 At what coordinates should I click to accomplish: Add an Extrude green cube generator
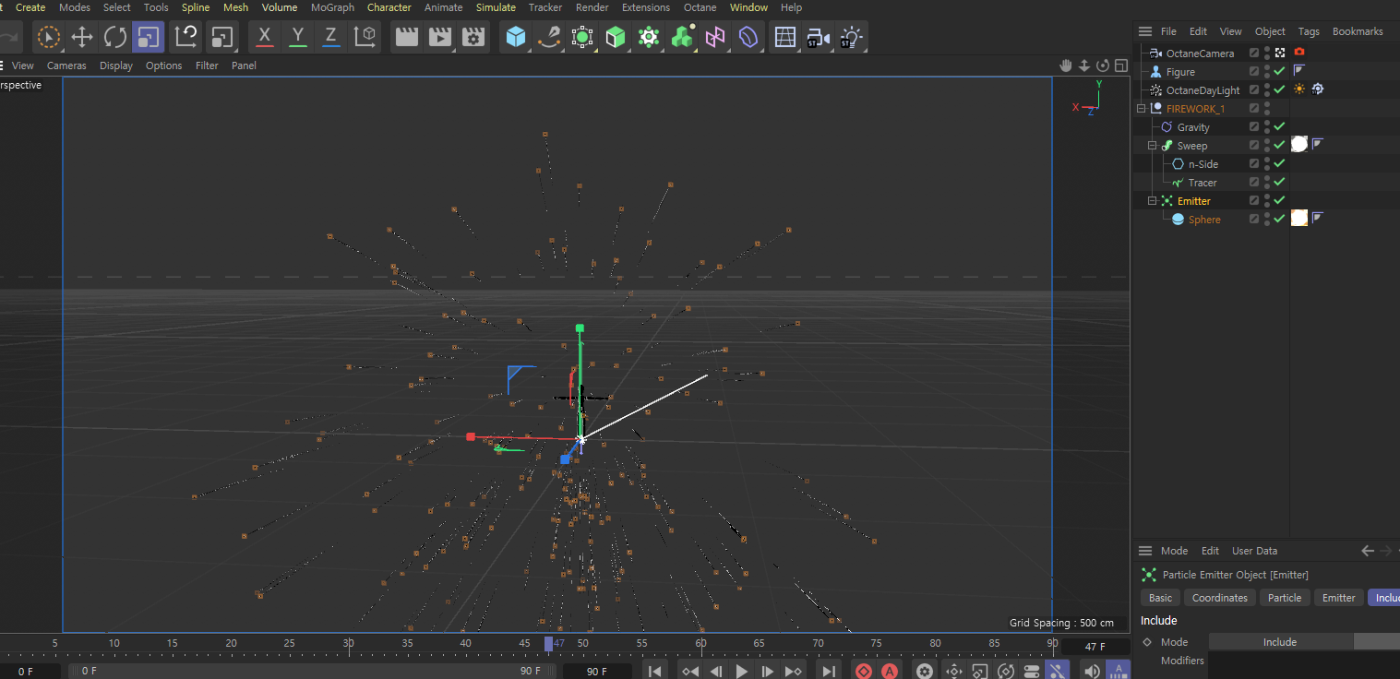point(616,37)
